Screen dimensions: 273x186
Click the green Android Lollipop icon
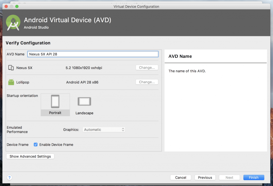click(x=11, y=82)
